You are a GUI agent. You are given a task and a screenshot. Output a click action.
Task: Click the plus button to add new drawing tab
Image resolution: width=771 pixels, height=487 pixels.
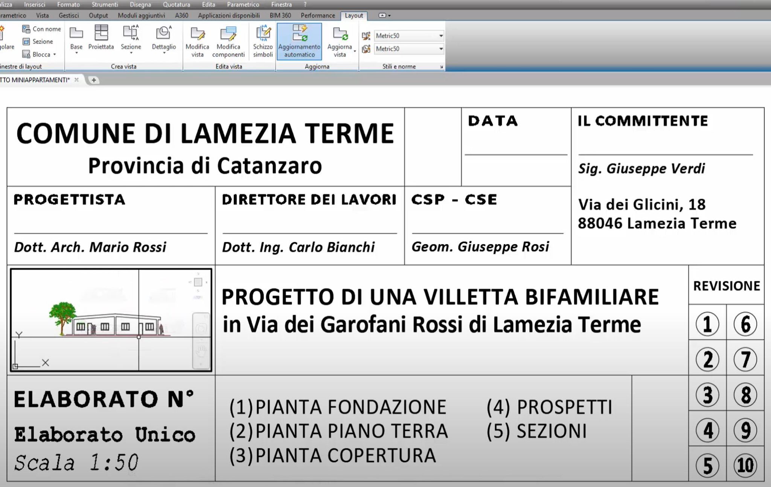[94, 80]
